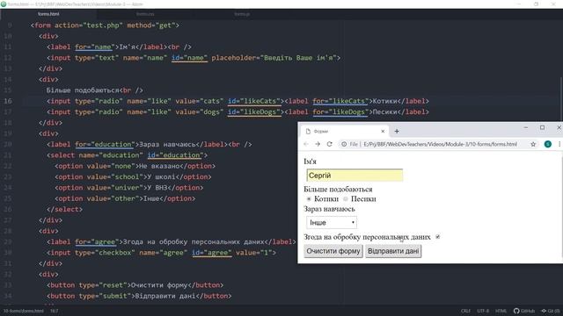Select the Песики radio button
Image resolution: width=563 pixels, height=316 pixels.
[346, 199]
